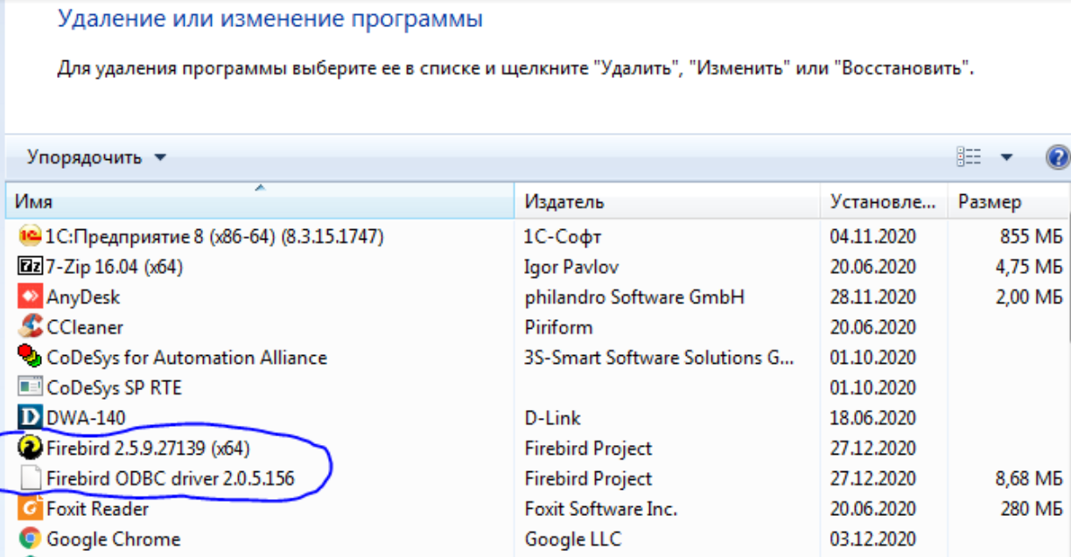The width and height of the screenshot is (1071, 557).
Task: Click the CCleaner icon
Action: 30,327
